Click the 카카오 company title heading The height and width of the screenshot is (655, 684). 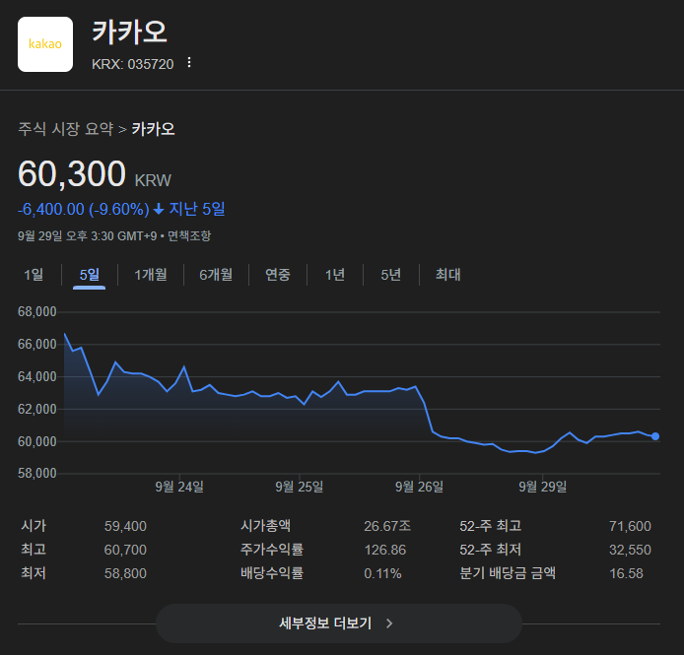coord(129,32)
